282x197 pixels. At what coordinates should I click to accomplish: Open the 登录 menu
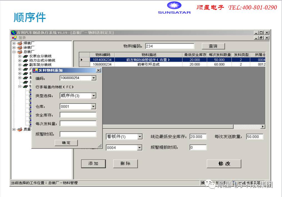point(22,38)
